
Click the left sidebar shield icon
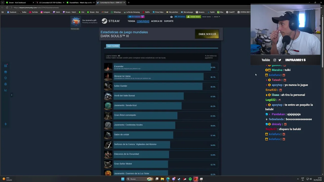pos(6,78)
